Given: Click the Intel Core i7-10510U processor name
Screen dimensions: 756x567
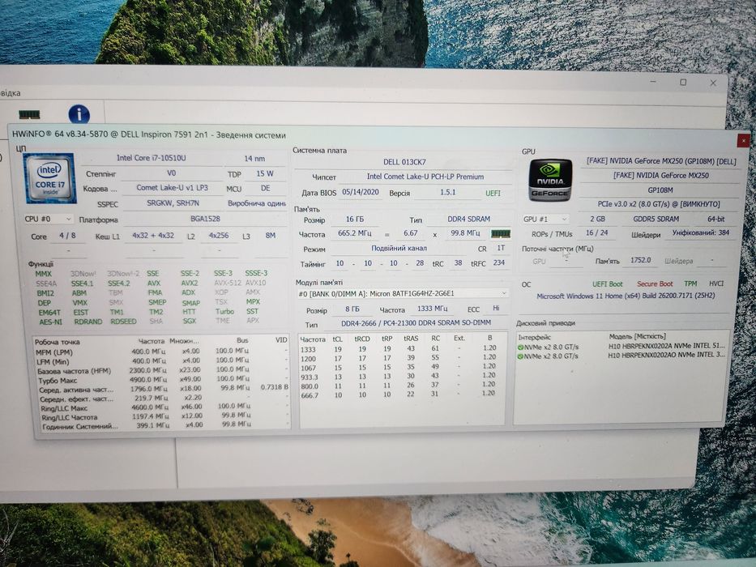Looking at the screenshot, I should (x=152, y=158).
